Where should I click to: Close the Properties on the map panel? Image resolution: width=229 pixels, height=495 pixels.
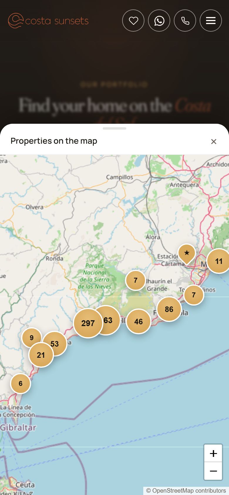tap(214, 142)
